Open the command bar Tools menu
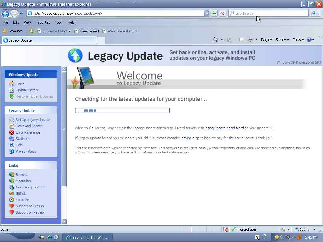This screenshot has width=323, height=242. [x=298, y=40]
